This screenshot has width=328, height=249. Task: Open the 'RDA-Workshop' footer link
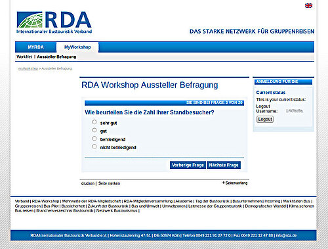pos(45,201)
